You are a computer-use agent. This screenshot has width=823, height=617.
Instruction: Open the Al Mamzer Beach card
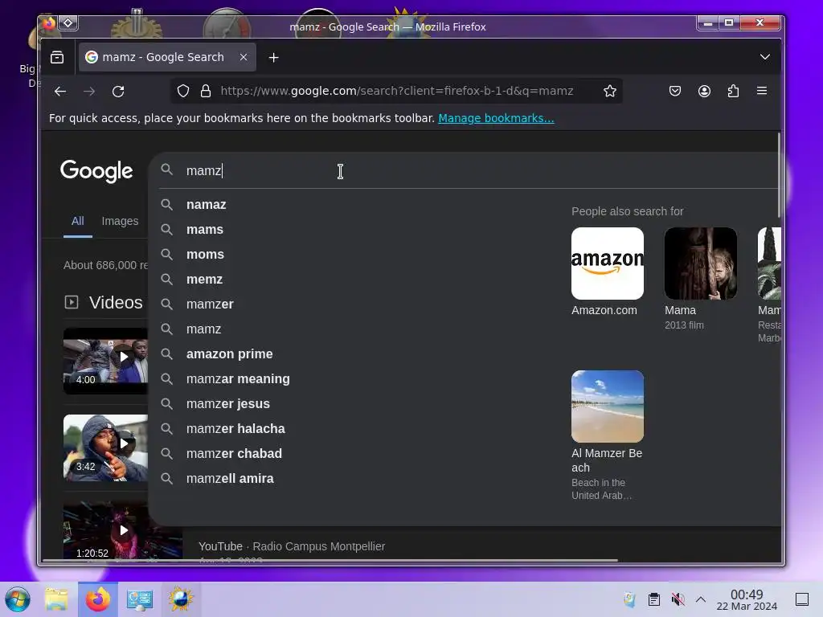point(608,435)
